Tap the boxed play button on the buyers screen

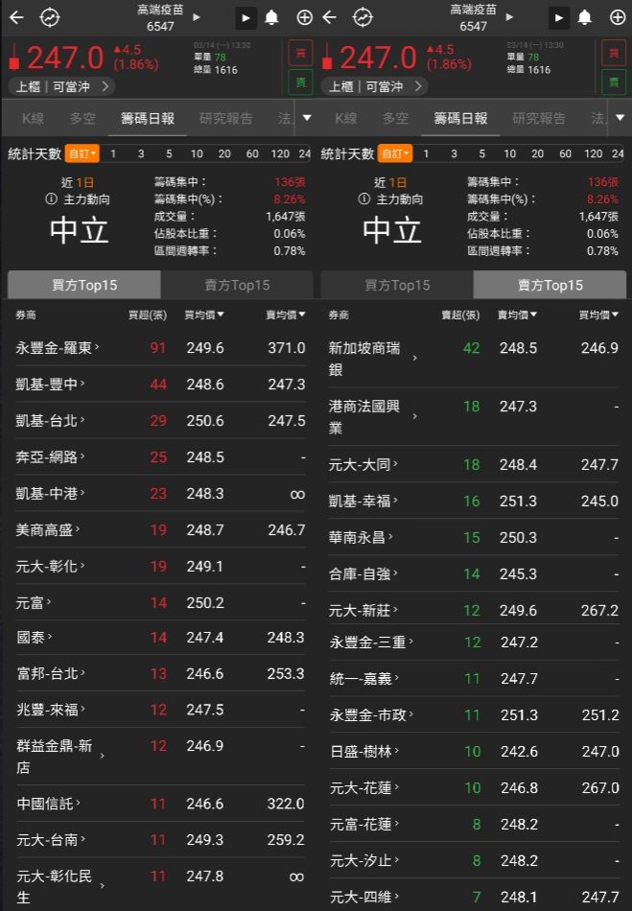246,18
